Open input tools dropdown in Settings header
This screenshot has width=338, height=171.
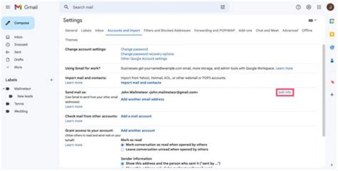tap(312, 21)
